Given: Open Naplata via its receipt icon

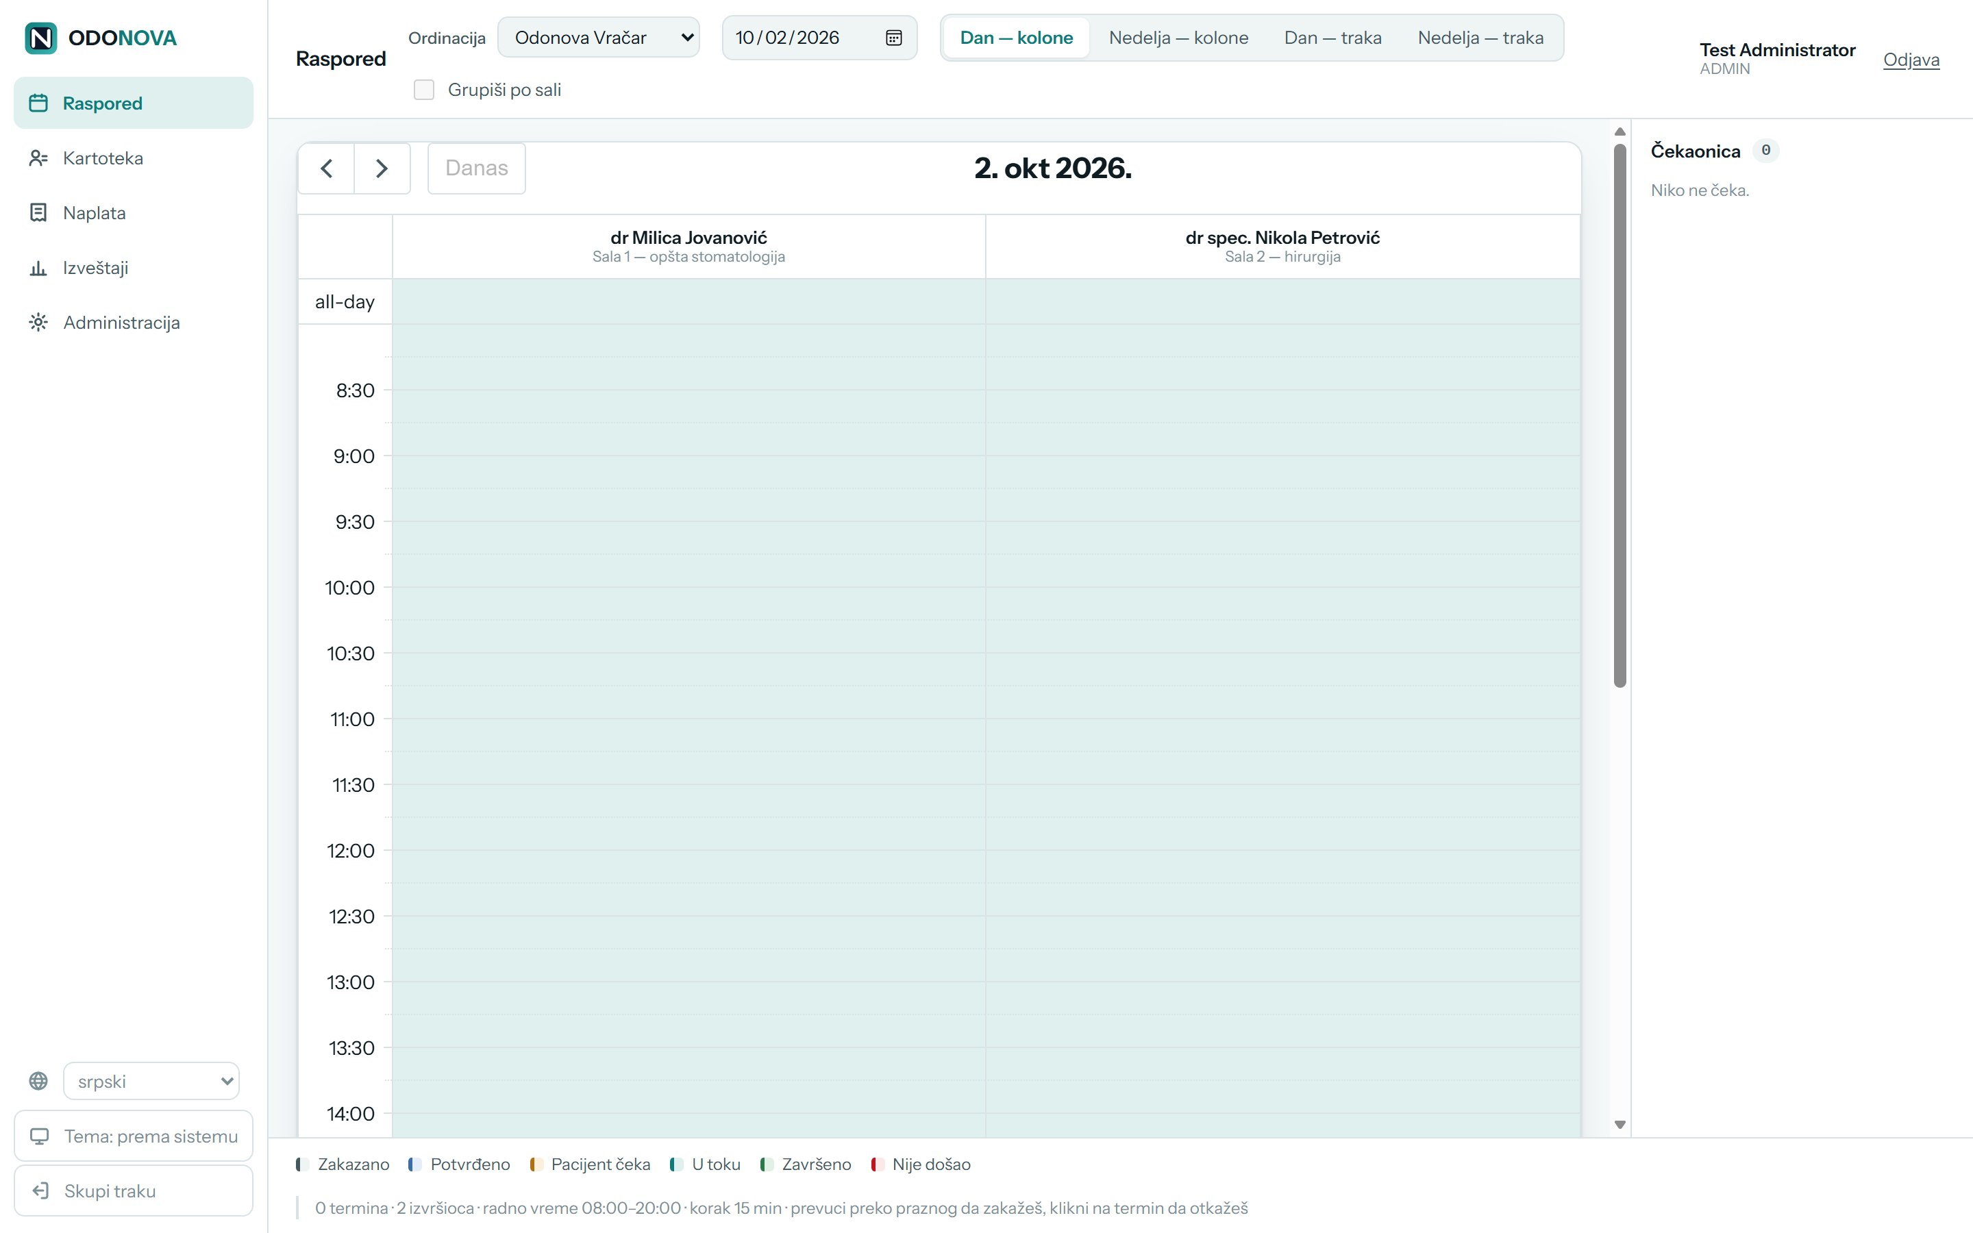Looking at the screenshot, I should pyautogui.click(x=38, y=213).
